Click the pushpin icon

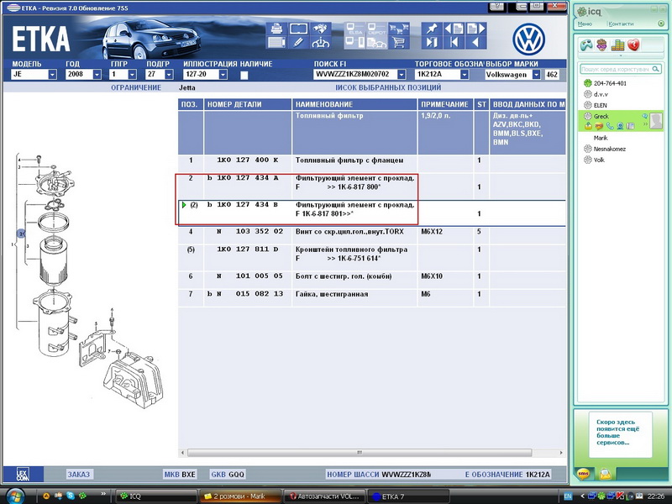click(432, 29)
